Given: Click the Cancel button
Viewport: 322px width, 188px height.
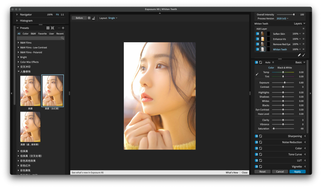Looking at the screenshot, I should (280, 172).
